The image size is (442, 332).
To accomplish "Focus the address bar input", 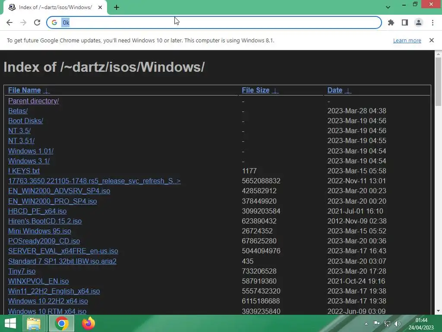I will tap(214, 22).
